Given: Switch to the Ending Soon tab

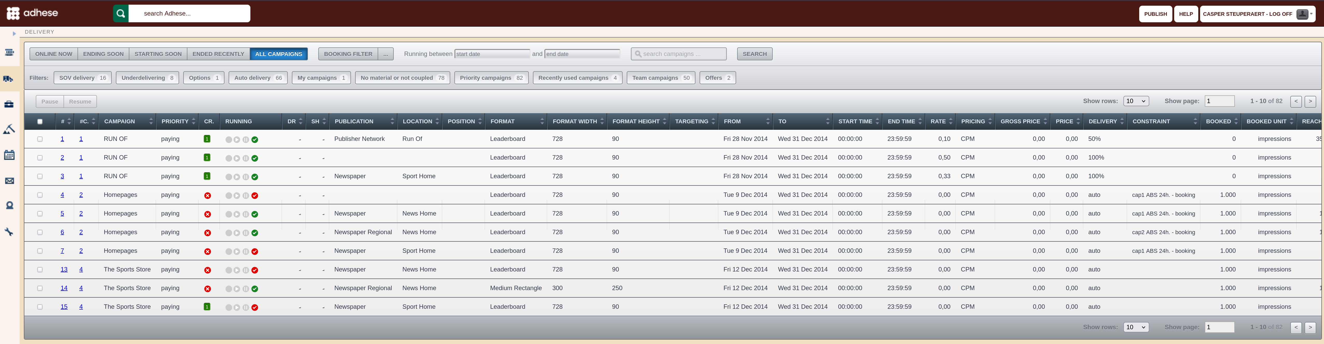Looking at the screenshot, I should click(103, 54).
